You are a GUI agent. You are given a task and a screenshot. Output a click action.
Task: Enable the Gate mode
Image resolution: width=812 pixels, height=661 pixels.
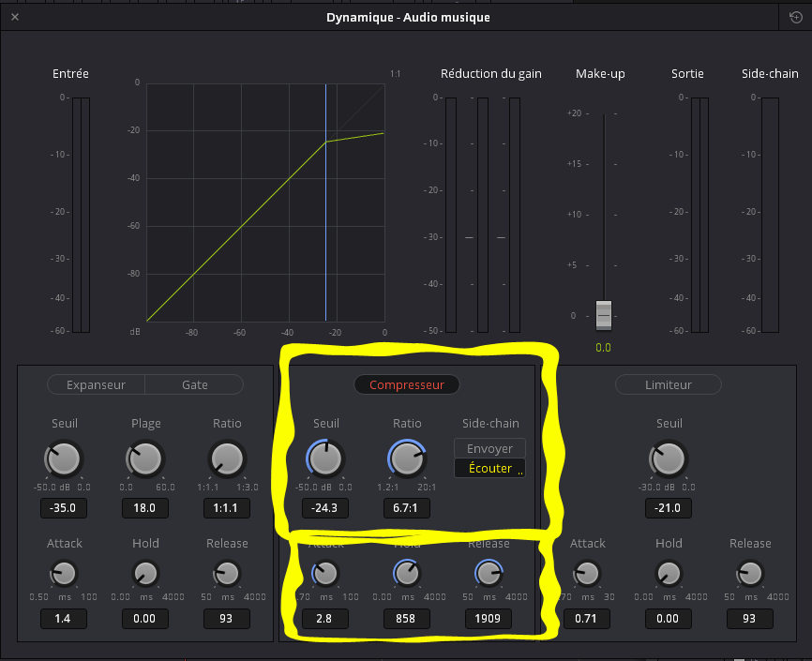point(195,385)
